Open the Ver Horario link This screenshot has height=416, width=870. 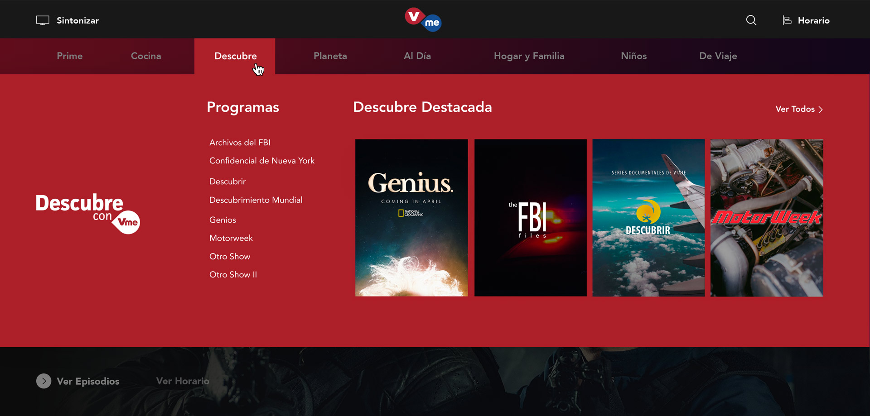183,381
